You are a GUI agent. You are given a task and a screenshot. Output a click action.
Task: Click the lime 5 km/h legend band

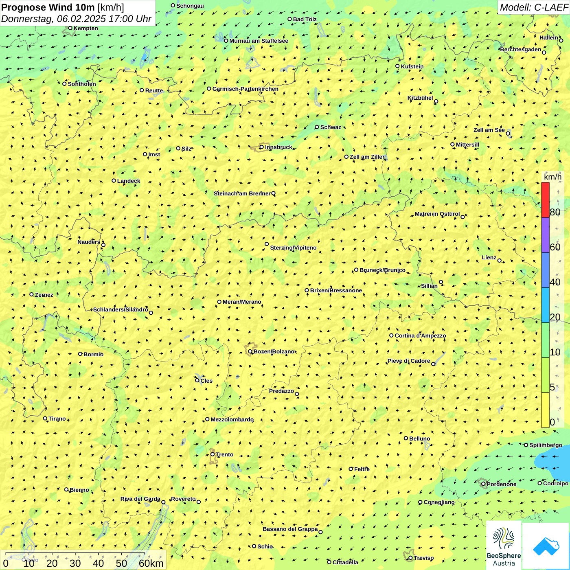545,375
